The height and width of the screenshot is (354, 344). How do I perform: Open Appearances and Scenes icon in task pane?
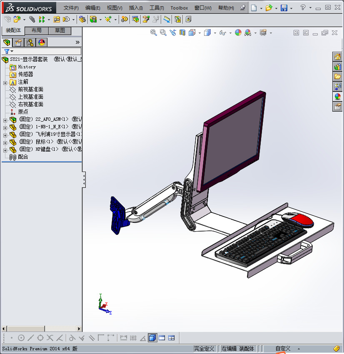pos(337,97)
